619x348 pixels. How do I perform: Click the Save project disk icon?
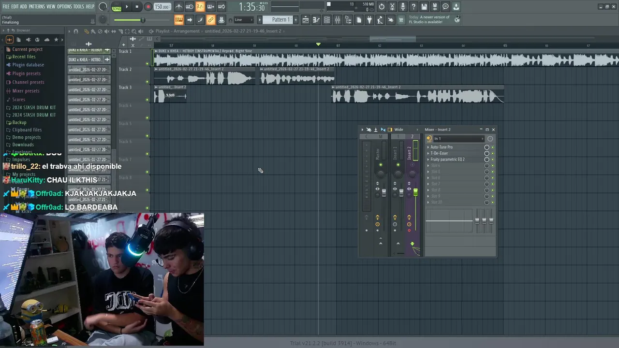pyautogui.click(x=424, y=7)
